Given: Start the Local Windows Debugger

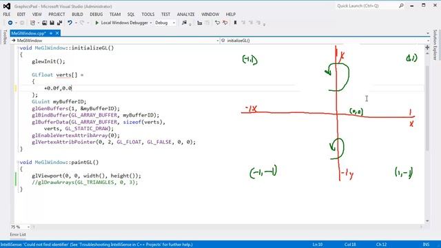Looking at the screenshot, I should tap(121, 23).
